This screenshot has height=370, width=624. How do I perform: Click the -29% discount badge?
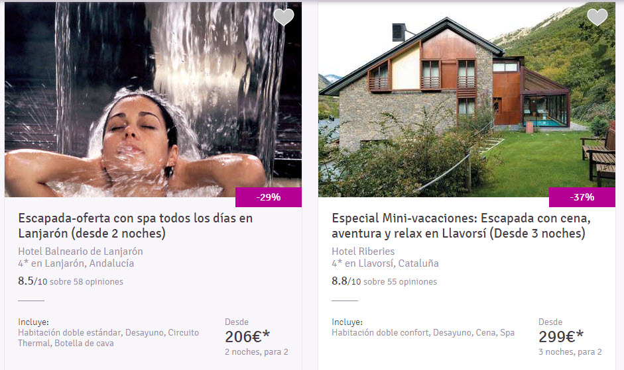click(x=269, y=197)
